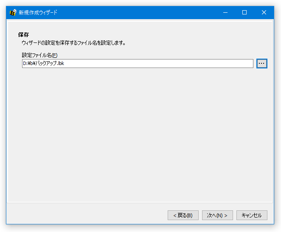Proceed with the 次へ(N) button

click(x=217, y=215)
